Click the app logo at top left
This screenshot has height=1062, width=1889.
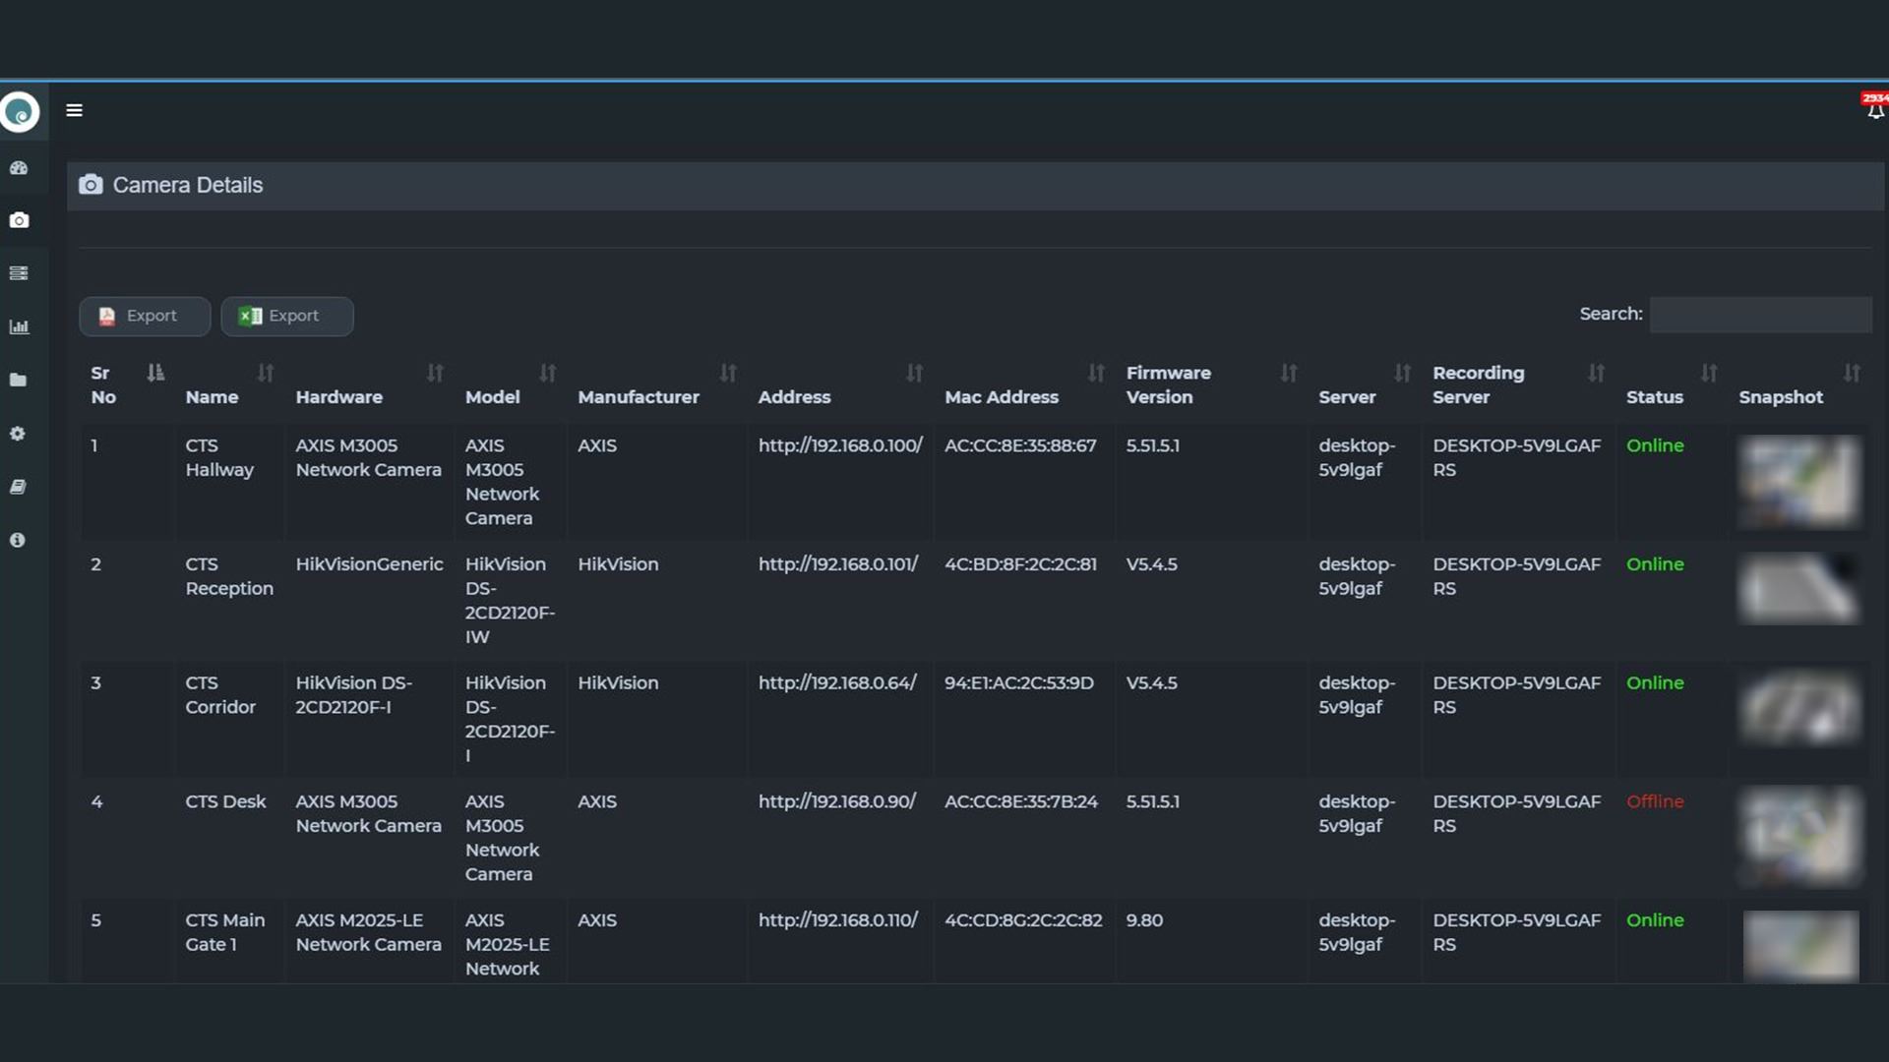(20, 112)
